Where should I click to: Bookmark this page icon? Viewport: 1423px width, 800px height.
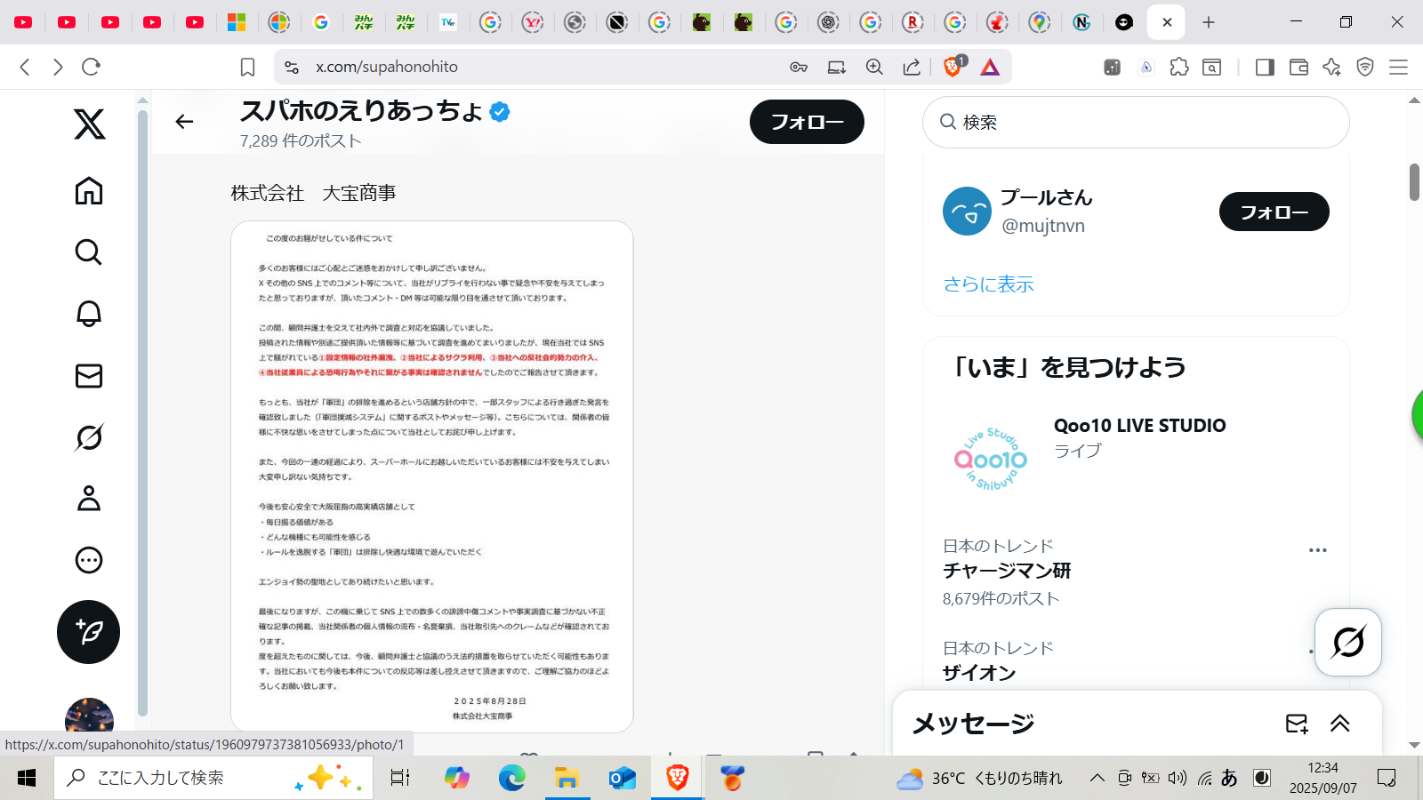pos(248,67)
